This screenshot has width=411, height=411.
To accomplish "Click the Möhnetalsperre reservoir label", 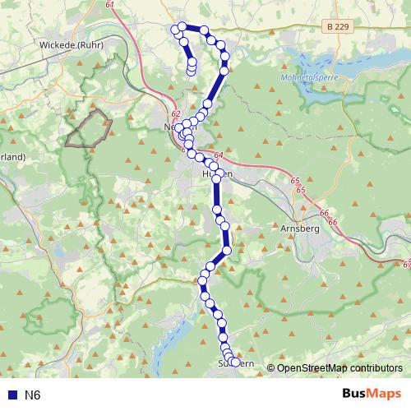I will (x=309, y=78).
